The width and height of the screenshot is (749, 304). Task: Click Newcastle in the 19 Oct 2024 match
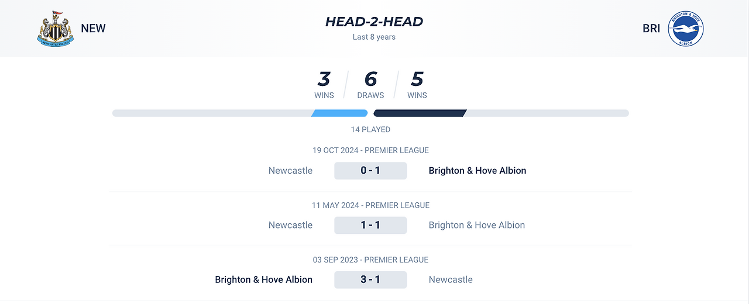pos(290,171)
